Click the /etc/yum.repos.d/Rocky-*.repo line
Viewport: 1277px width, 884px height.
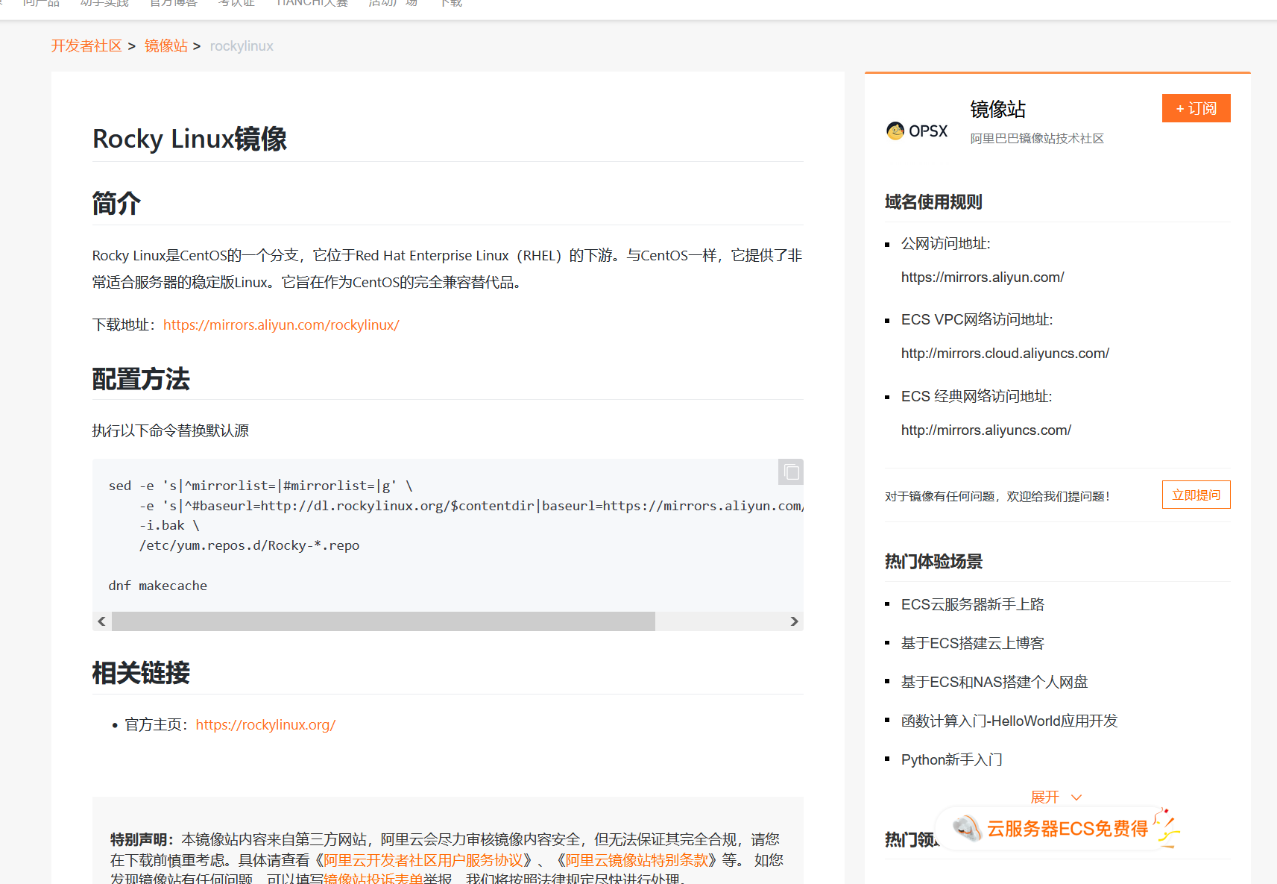coord(249,545)
